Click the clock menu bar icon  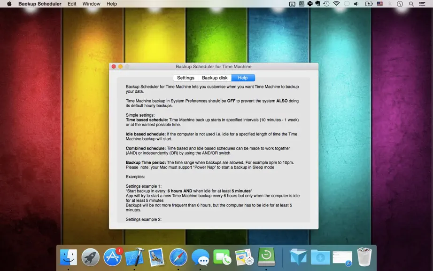tap(400, 4)
